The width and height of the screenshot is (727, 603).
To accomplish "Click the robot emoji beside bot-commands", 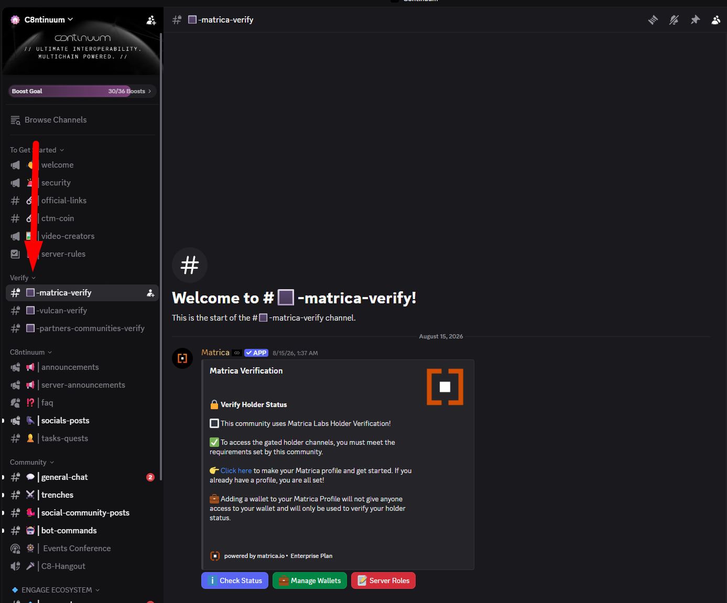I will point(30,531).
